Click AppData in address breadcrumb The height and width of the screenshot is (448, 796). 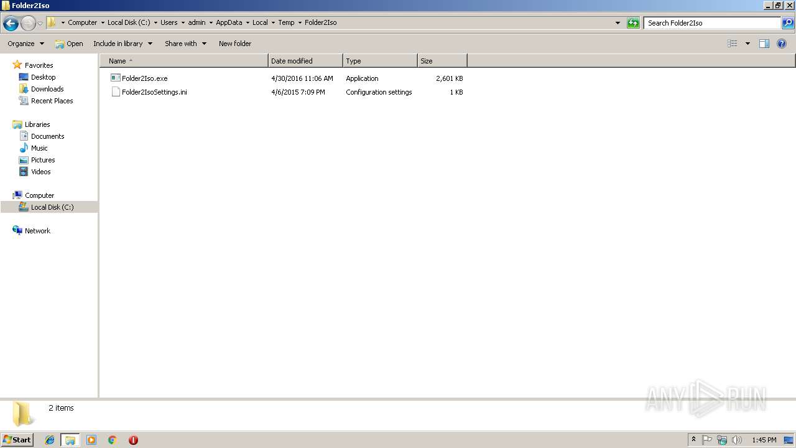229,22
